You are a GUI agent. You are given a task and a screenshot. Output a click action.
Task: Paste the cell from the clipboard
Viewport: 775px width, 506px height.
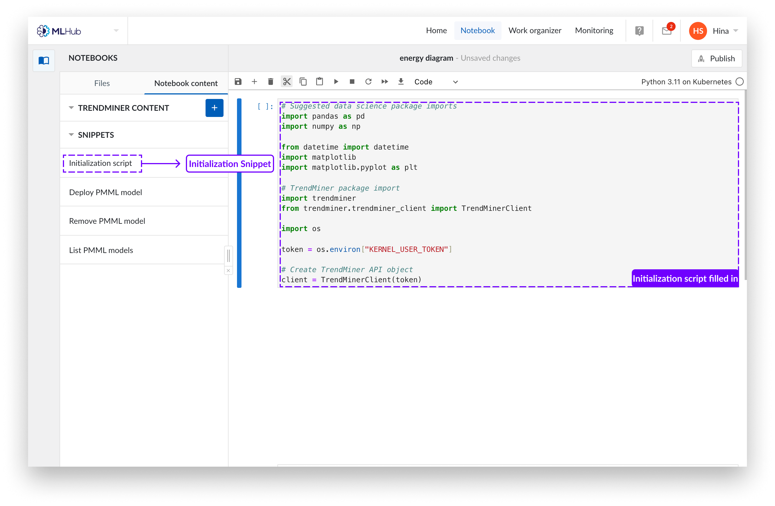coord(320,82)
